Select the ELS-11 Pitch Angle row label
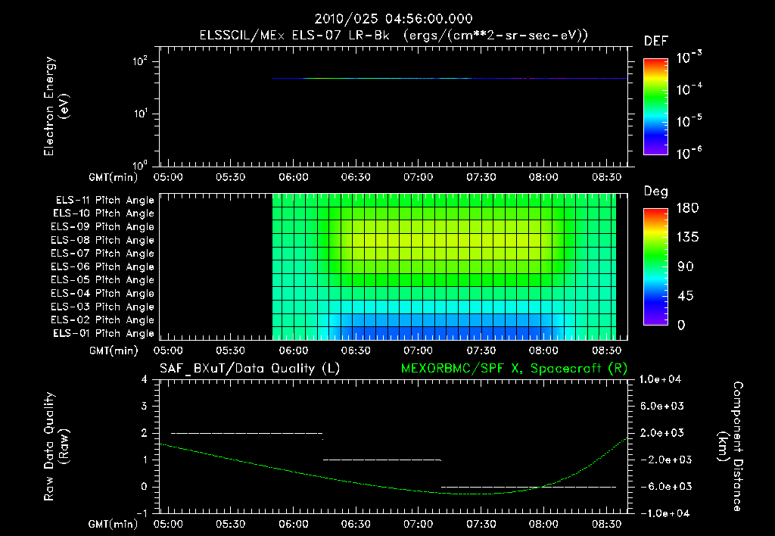This screenshot has height=536, width=775. pyautogui.click(x=104, y=201)
